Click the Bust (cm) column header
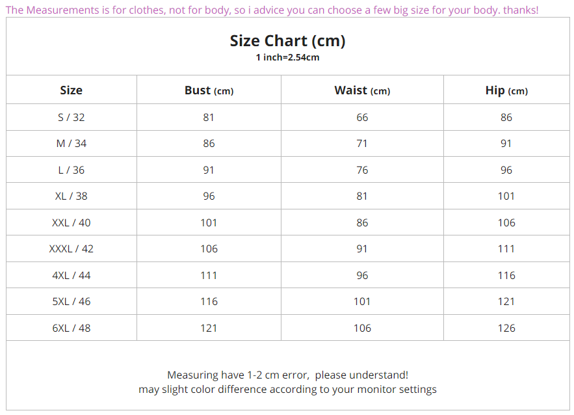Screen dimensions: 574x415 209,90
